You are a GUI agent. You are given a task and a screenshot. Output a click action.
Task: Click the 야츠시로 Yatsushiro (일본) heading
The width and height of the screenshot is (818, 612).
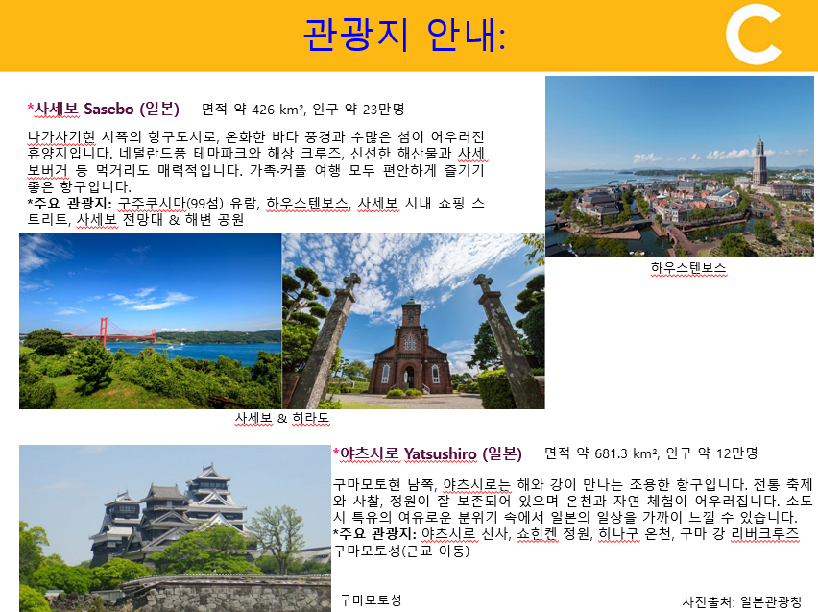click(427, 453)
